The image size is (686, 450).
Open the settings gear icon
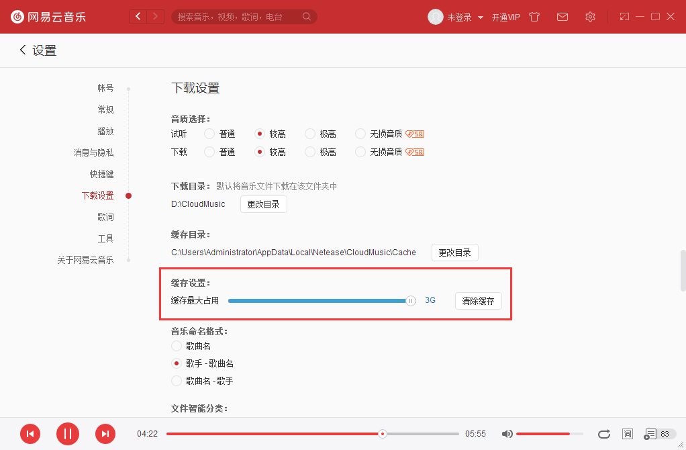point(590,17)
